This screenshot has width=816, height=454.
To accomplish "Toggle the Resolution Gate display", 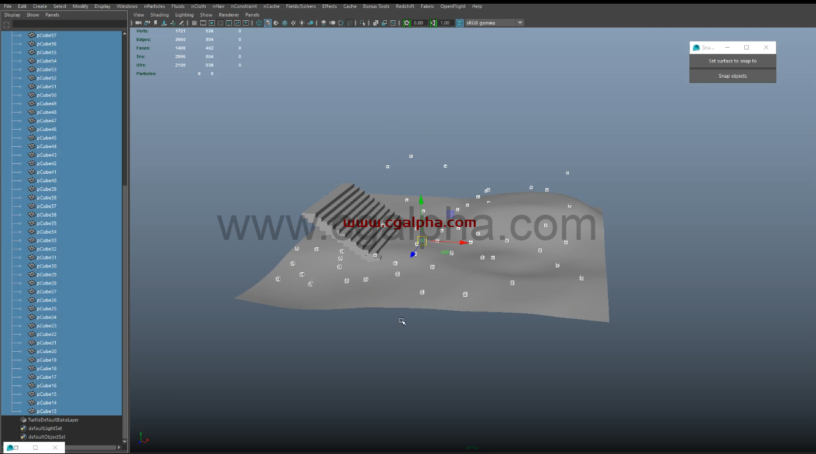I will point(212,23).
